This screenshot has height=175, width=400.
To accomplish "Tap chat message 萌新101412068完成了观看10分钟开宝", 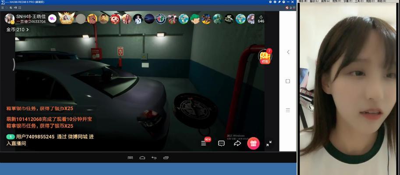I will (49, 119).
